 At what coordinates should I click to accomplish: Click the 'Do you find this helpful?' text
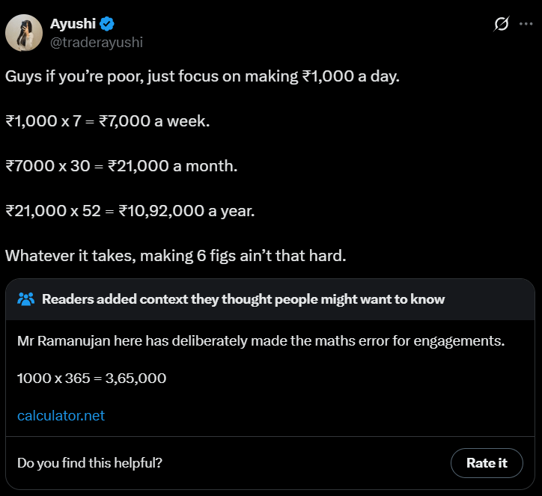(x=89, y=463)
